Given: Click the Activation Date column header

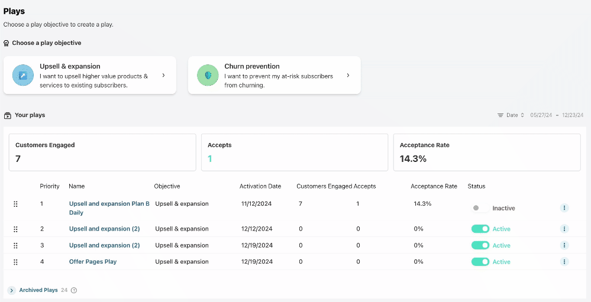Looking at the screenshot, I should click(x=260, y=186).
